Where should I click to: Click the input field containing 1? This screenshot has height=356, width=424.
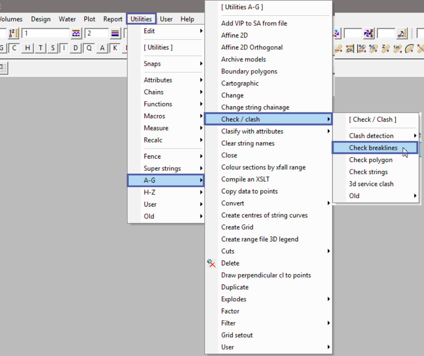(45, 33)
